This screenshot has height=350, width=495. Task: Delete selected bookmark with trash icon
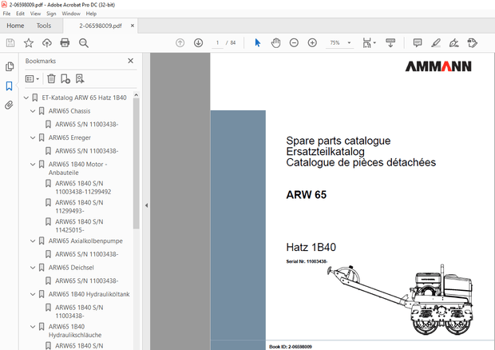tap(51, 78)
